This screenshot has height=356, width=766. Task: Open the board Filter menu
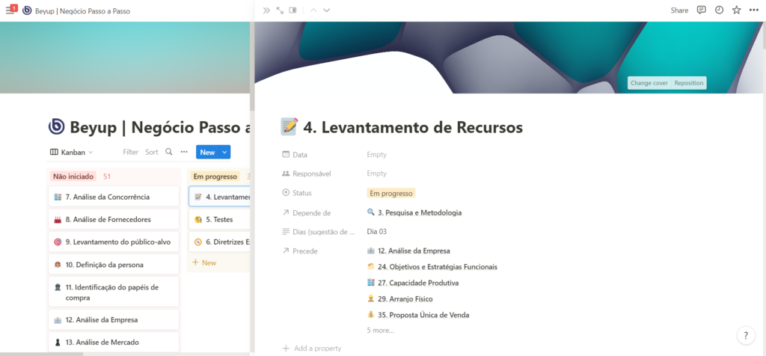coord(131,152)
